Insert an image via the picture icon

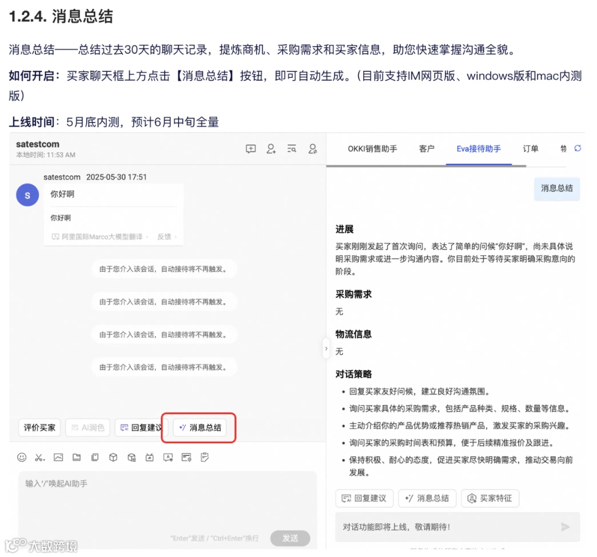point(58,457)
